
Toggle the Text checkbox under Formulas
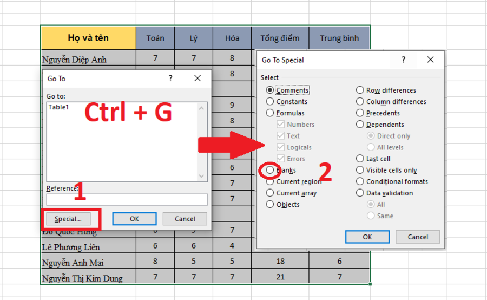click(x=280, y=136)
